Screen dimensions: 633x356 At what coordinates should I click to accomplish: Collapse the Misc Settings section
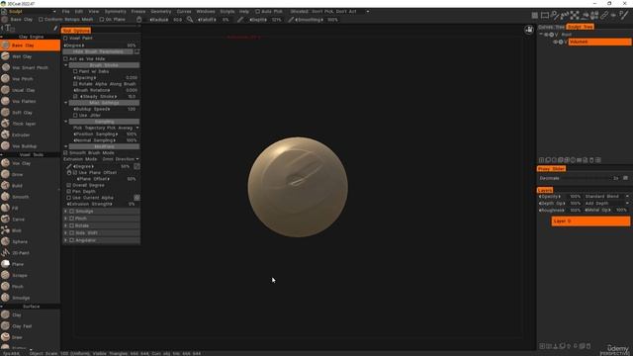click(66, 103)
